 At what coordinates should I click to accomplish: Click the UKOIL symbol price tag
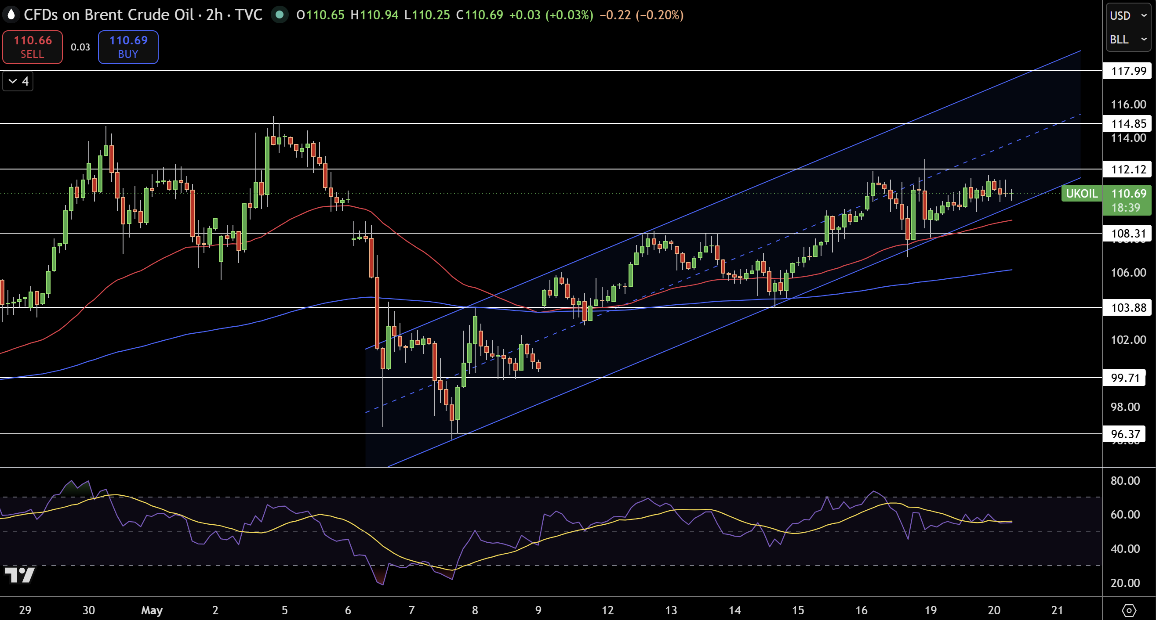coord(1082,193)
